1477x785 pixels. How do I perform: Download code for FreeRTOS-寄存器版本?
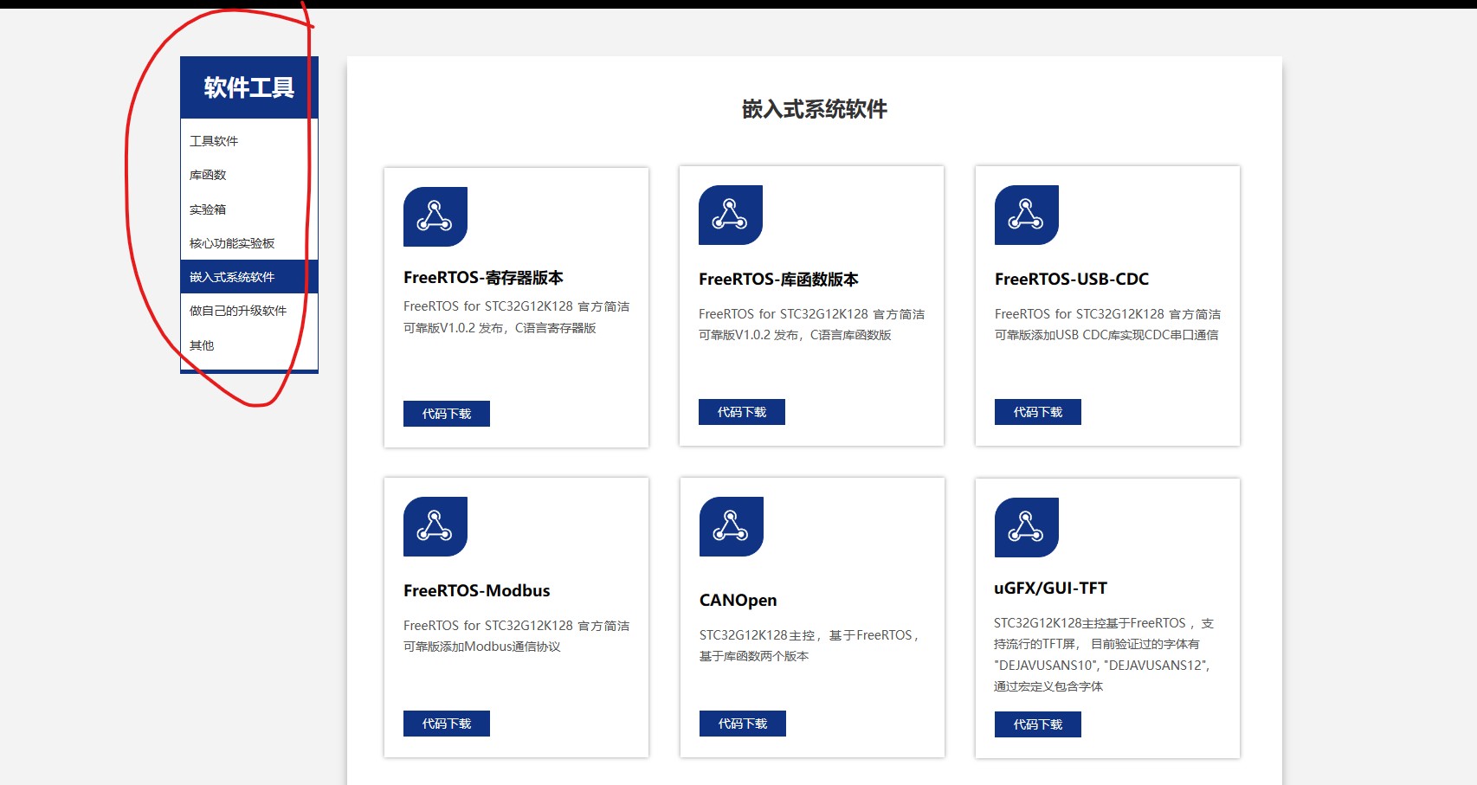pyautogui.click(x=447, y=414)
